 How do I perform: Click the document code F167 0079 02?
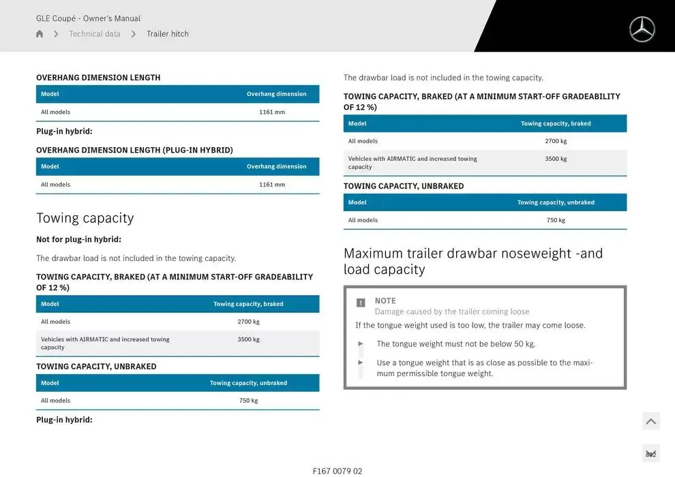(337, 471)
